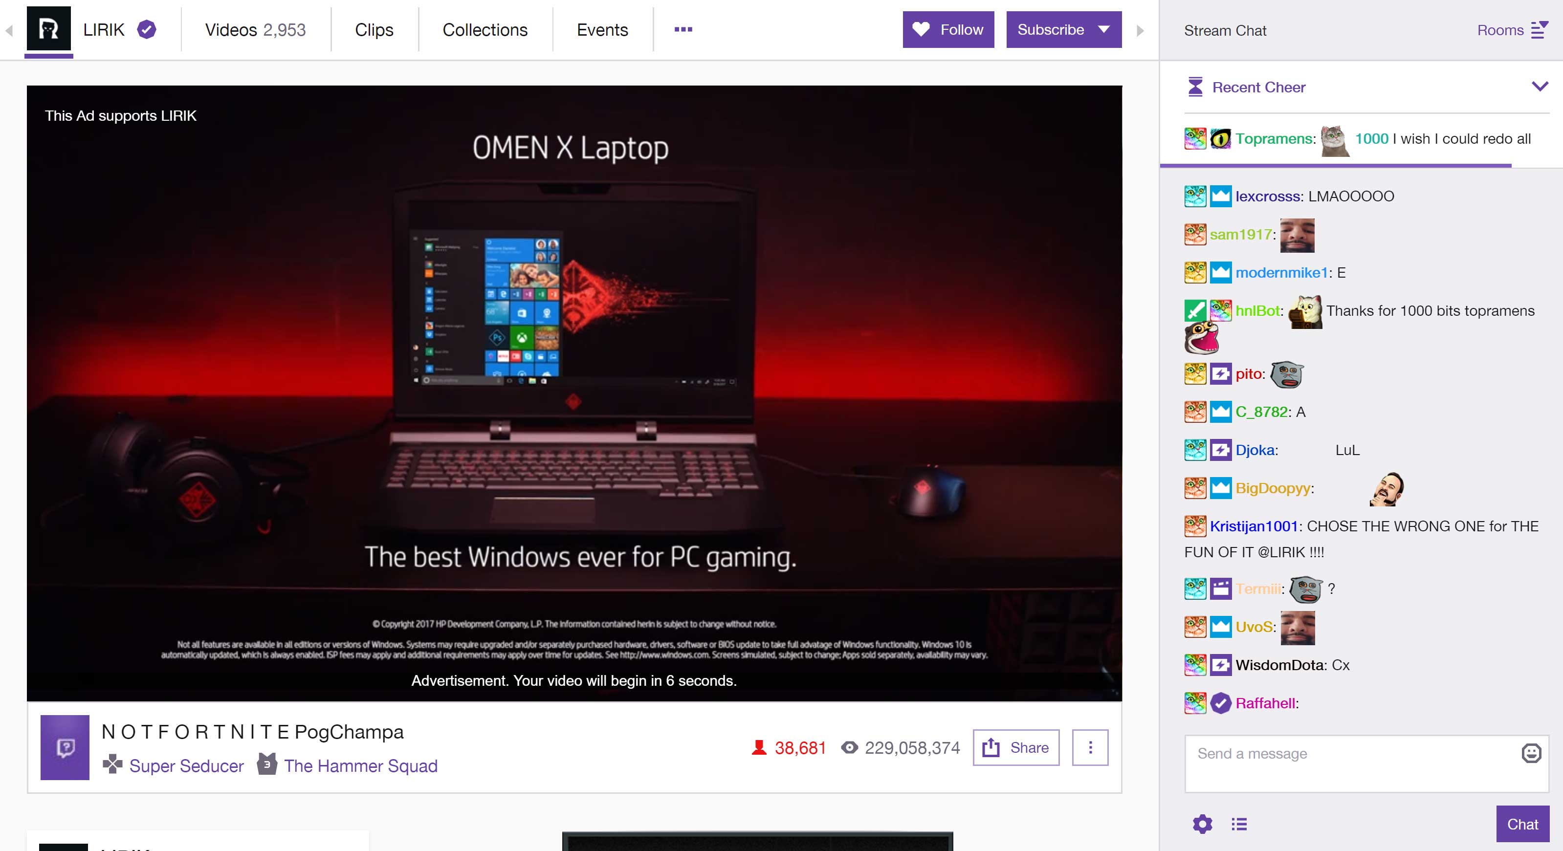Image resolution: width=1563 pixels, height=851 pixels.
Task: Click the Collections tab on LIRIK's channel
Action: (485, 29)
